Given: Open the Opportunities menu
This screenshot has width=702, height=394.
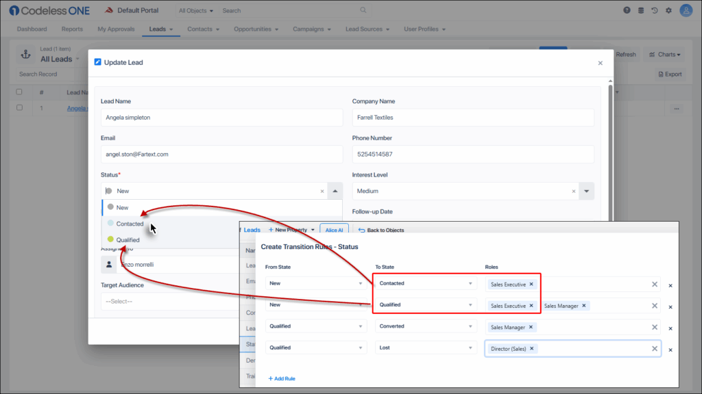Looking at the screenshot, I should coord(256,29).
